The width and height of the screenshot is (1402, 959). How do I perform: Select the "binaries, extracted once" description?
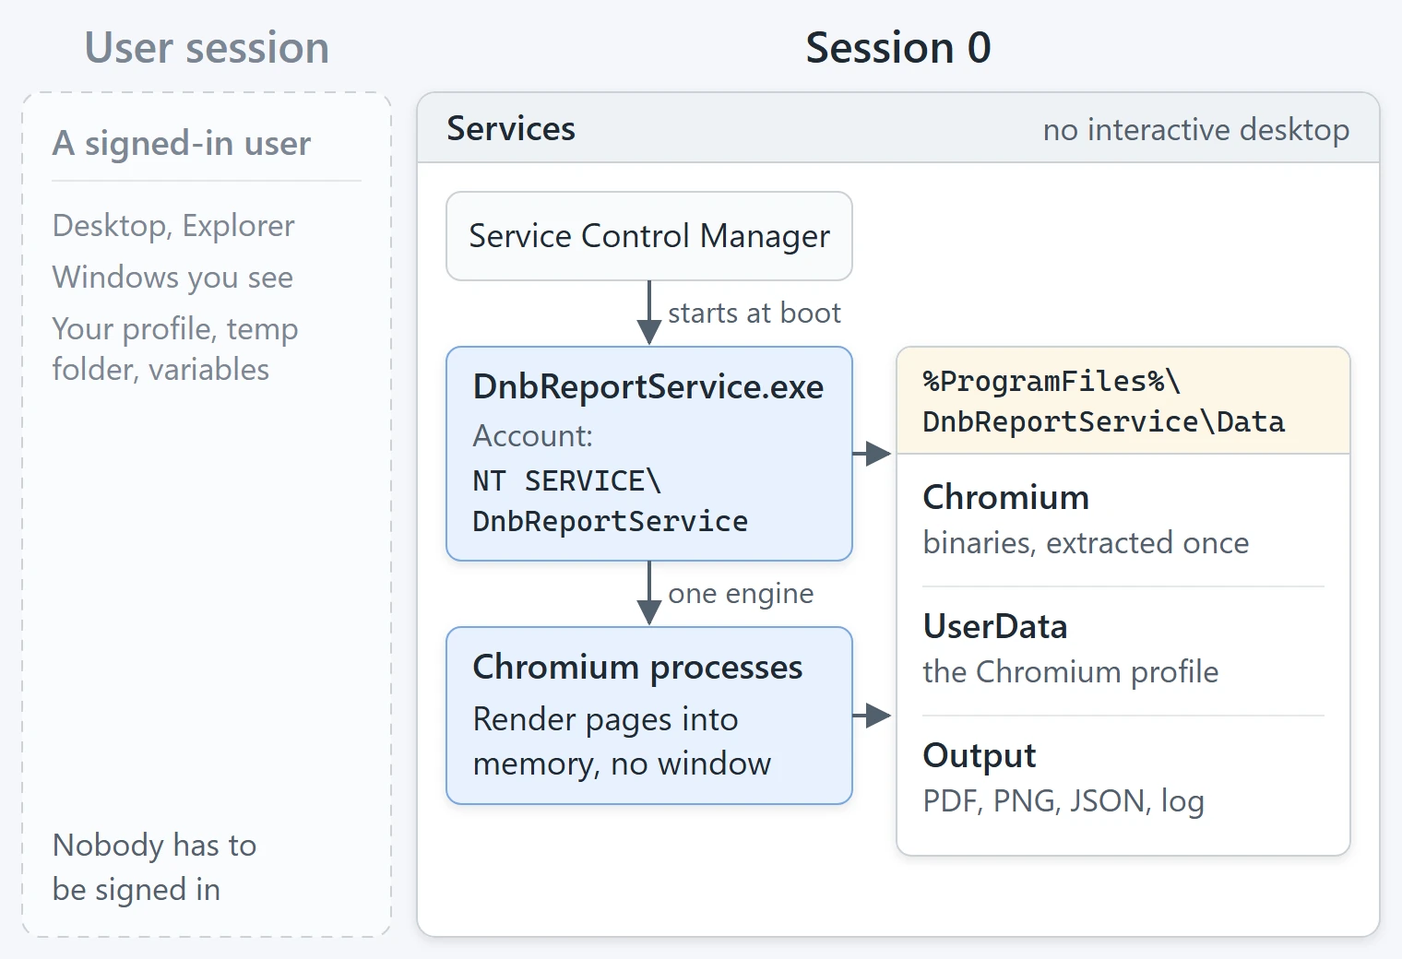coord(1086,543)
